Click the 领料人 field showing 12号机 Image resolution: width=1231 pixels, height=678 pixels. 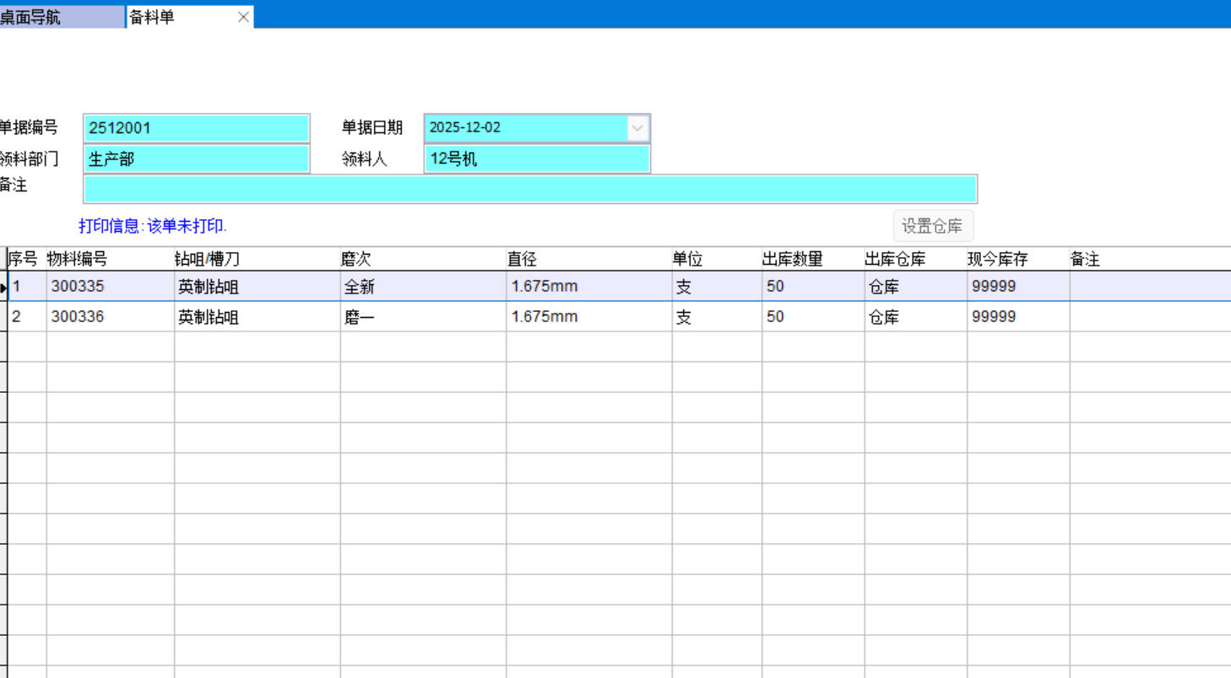[x=536, y=159]
